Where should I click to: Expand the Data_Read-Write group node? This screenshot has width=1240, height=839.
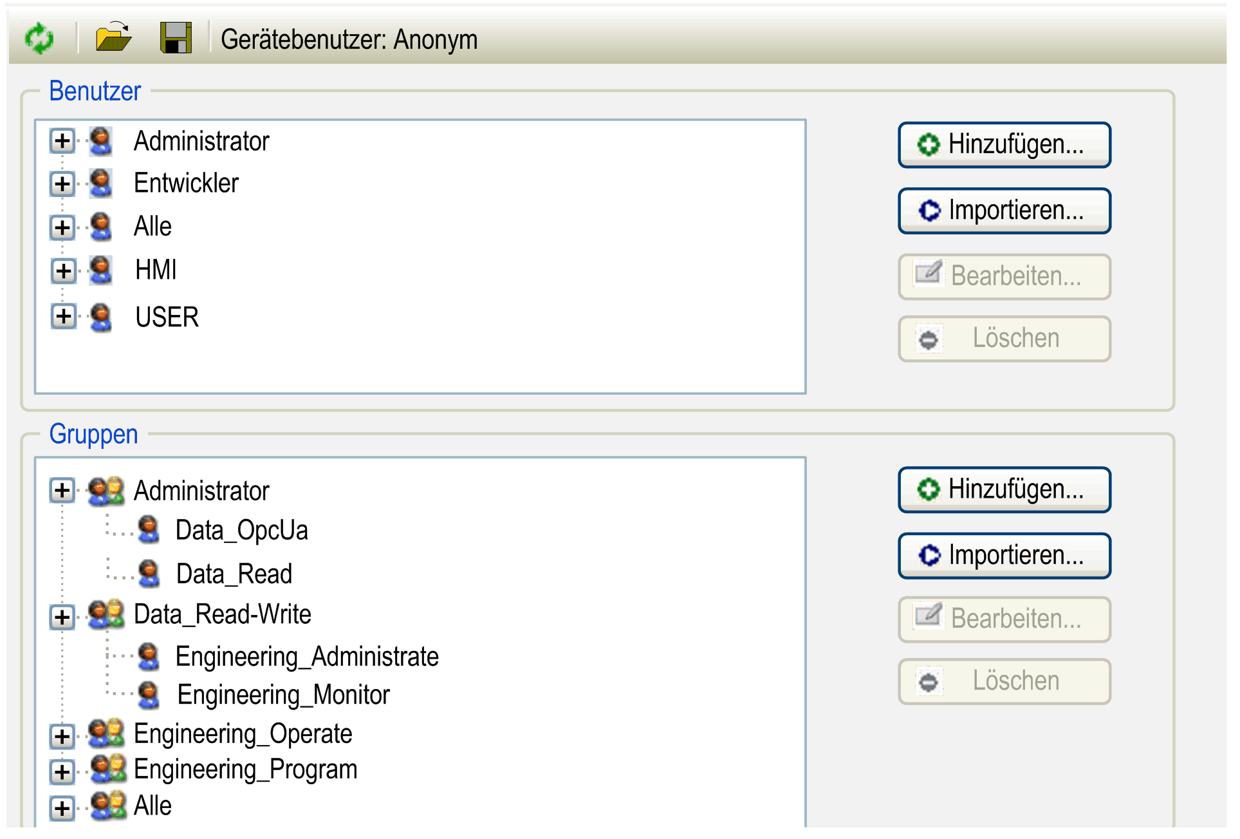coord(62,617)
